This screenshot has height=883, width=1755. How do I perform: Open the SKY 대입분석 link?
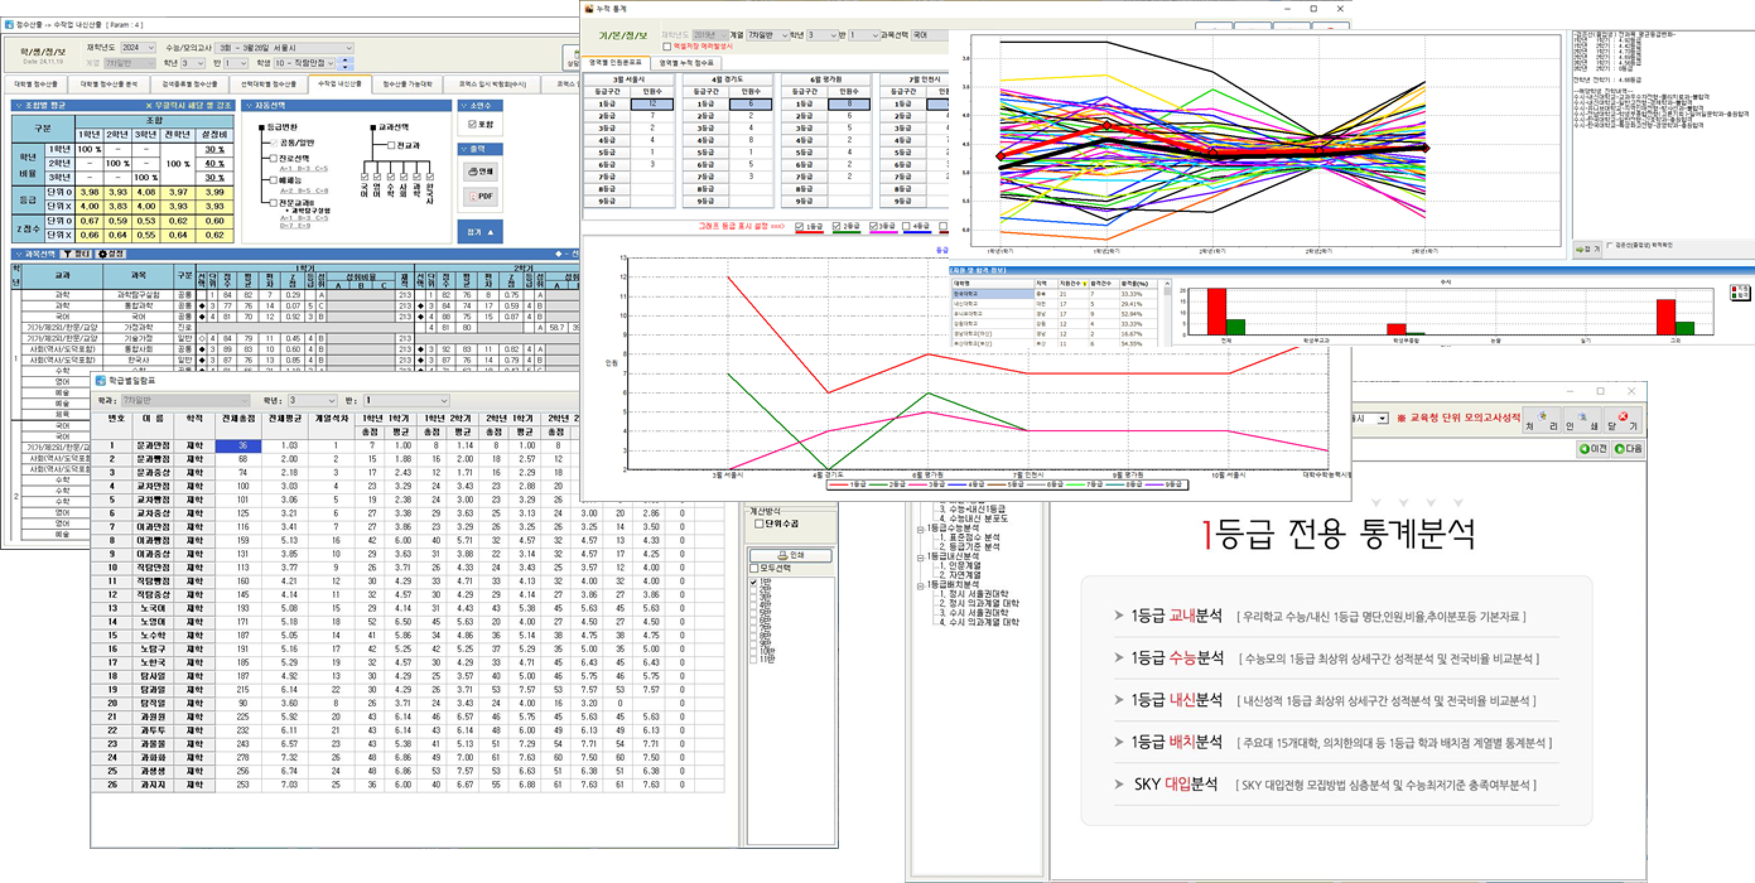(x=1175, y=784)
